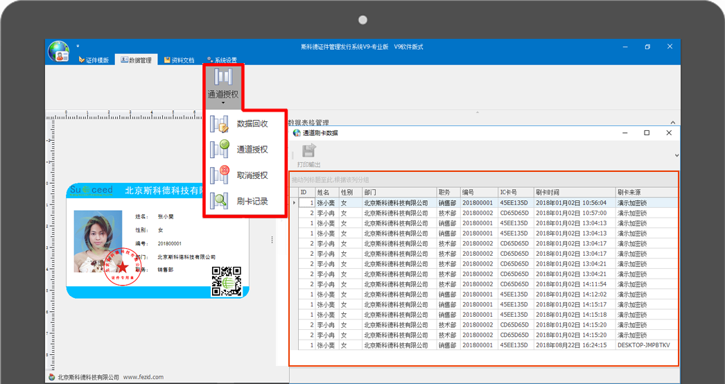The image size is (725, 384).
Task: Select the row with time 10:57:00
Action: point(484,213)
